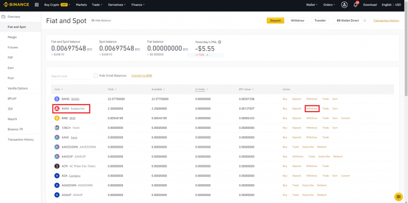
Task: Open the notifications bell icon
Action: pyautogui.click(x=355, y=5)
